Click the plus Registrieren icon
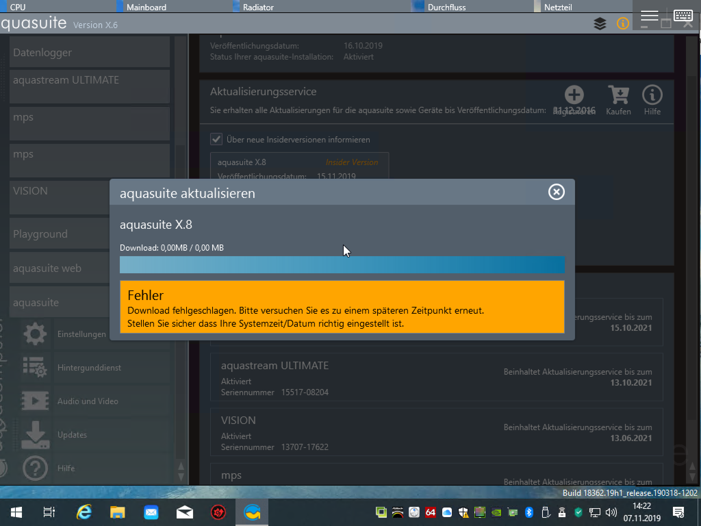Image resolution: width=701 pixels, height=526 pixels. pyautogui.click(x=574, y=95)
